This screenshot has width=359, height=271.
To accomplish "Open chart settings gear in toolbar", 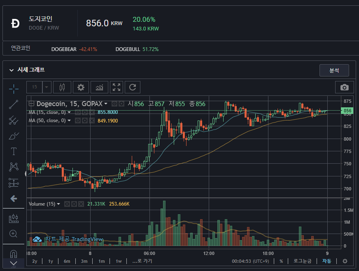I will click(81, 87).
